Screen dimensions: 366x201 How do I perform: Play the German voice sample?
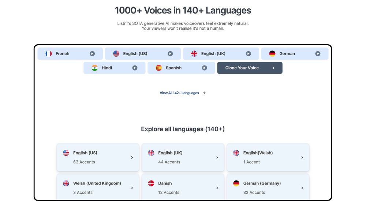318,54
